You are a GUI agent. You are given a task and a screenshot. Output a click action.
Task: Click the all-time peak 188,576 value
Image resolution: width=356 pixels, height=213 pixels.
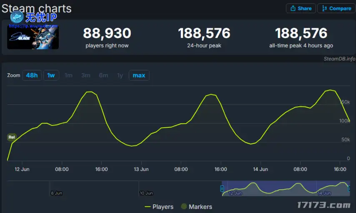[x=301, y=33]
